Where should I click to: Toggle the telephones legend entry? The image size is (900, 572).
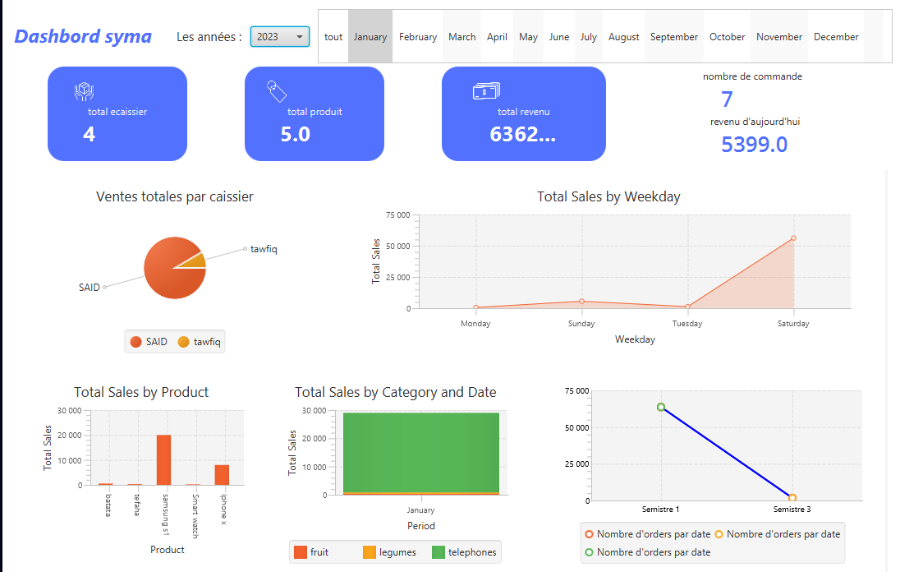point(464,551)
